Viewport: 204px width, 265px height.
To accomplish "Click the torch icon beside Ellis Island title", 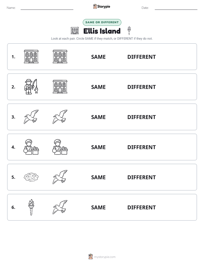I will (129, 31).
